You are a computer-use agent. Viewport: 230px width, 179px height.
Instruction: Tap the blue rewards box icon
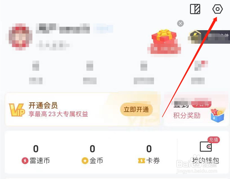(217, 116)
